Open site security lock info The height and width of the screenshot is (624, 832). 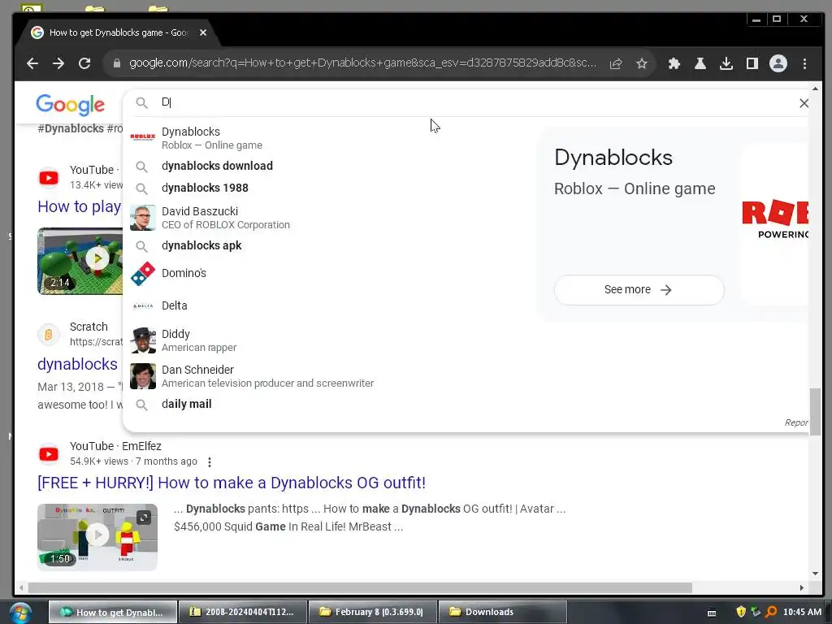(117, 63)
